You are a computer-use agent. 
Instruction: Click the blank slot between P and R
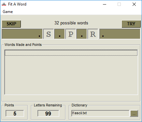pyautogui.click(x=82, y=34)
